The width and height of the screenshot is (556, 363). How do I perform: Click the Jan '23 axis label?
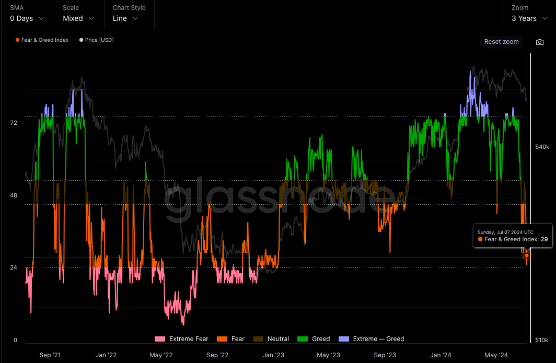click(x=273, y=355)
